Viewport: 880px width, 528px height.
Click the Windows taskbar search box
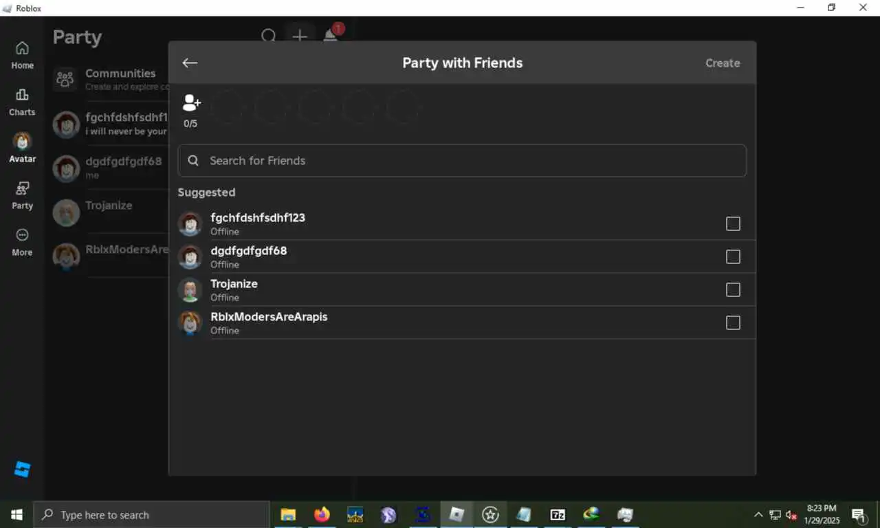click(x=151, y=514)
